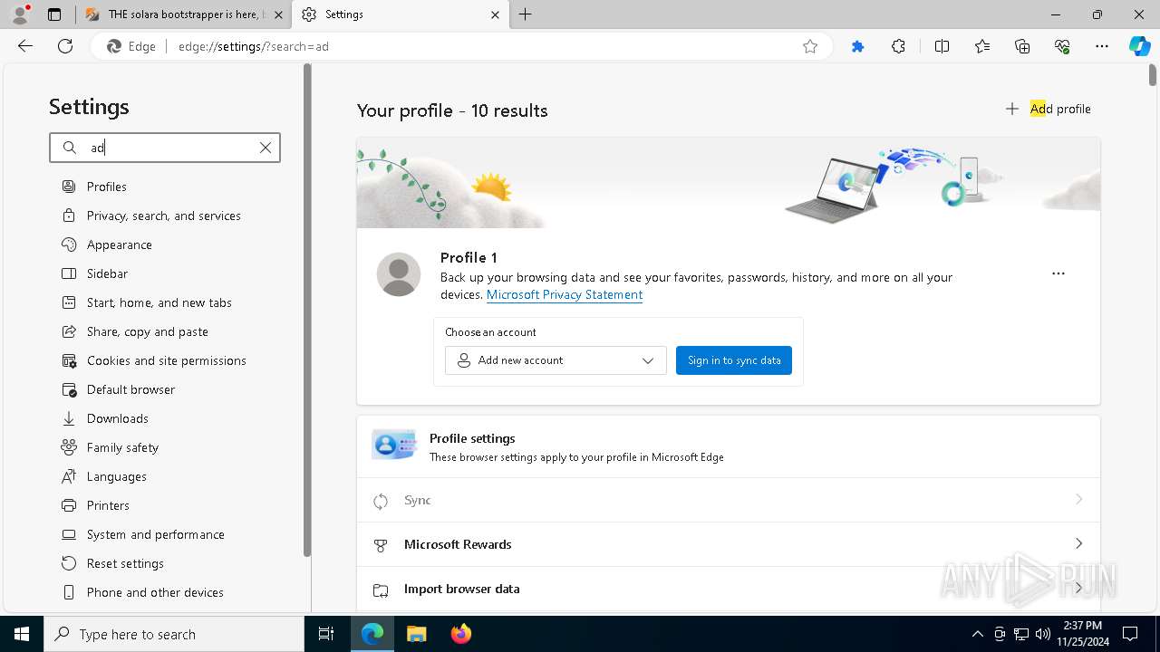Screen dimensions: 1160x652
Task: Open Collections panel
Action: pyautogui.click(x=1022, y=46)
